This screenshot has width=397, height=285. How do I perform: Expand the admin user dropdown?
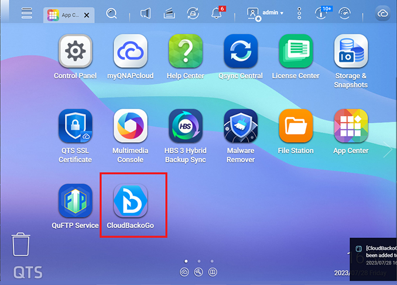(273, 13)
